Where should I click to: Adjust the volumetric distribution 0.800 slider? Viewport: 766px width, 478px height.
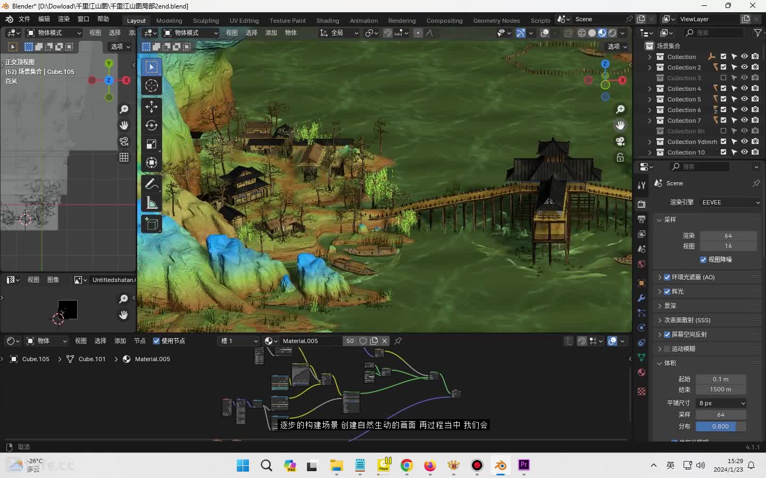[x=721, y=426]
